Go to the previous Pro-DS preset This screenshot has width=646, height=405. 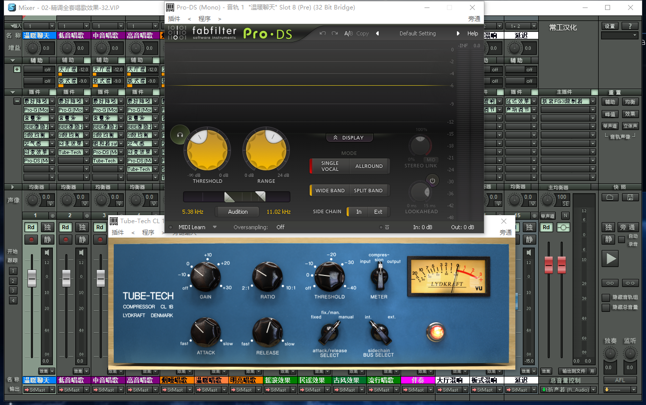[x=378, y=33]
